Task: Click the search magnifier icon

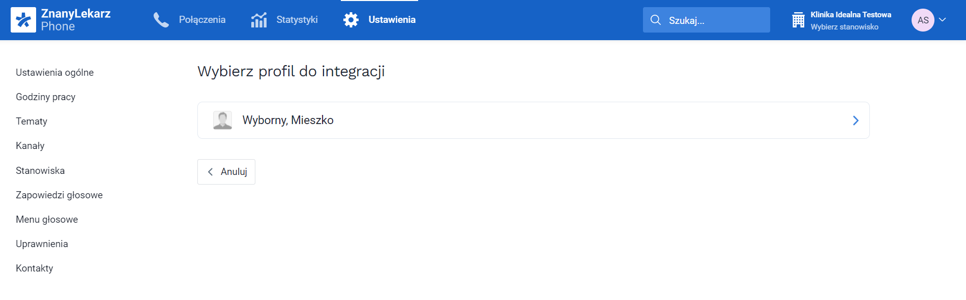Action: 656,20
